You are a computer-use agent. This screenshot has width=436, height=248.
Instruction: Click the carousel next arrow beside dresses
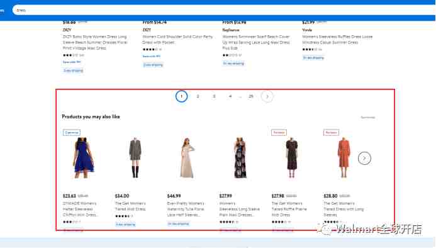click(x=364, y=158)
